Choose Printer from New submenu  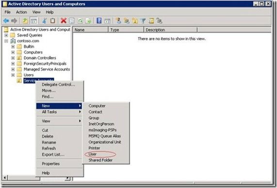coord(106,148)
